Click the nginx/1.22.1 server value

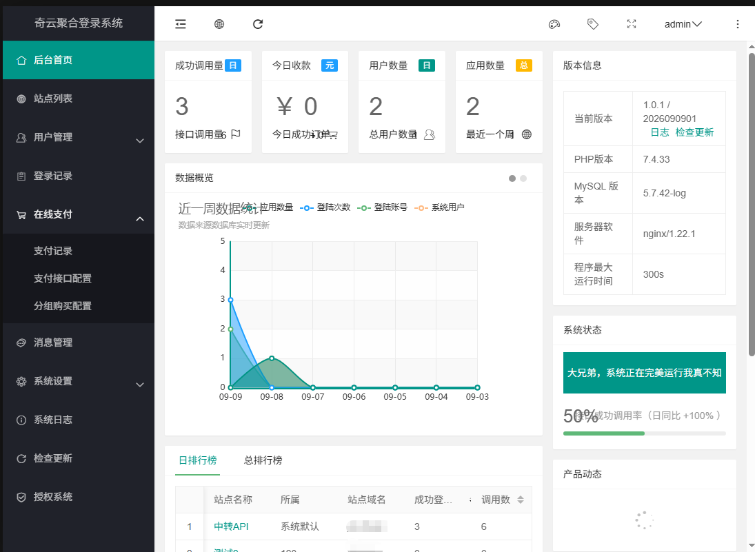click(x=670, y=234)
